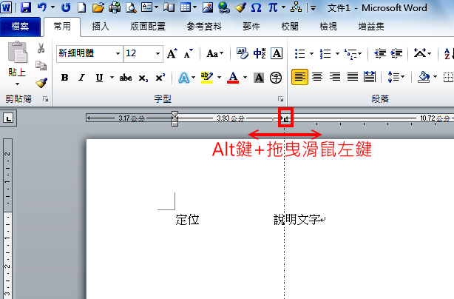Click the Grow Font icon
This screenshot has width=454, height=299.
172,54
